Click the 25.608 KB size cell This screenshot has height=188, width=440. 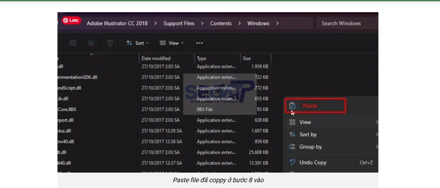258,152
